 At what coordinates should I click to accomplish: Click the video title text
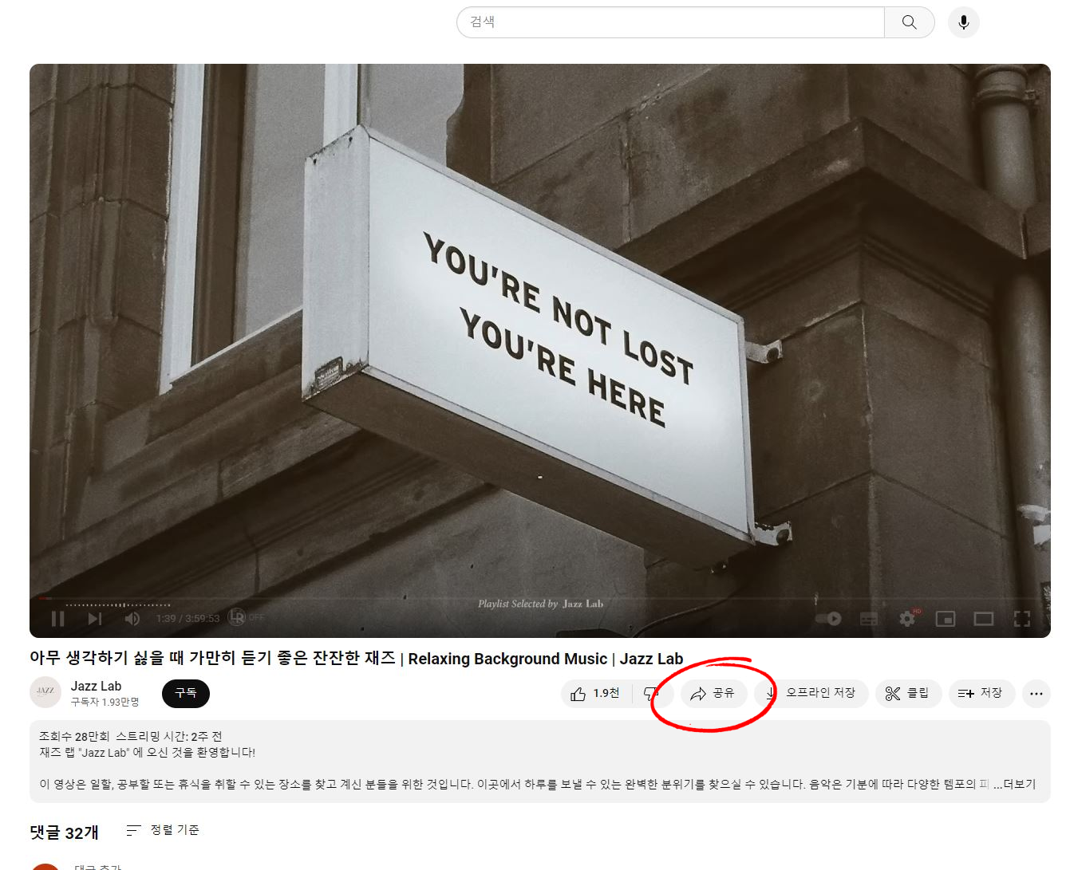click(357, 658)
